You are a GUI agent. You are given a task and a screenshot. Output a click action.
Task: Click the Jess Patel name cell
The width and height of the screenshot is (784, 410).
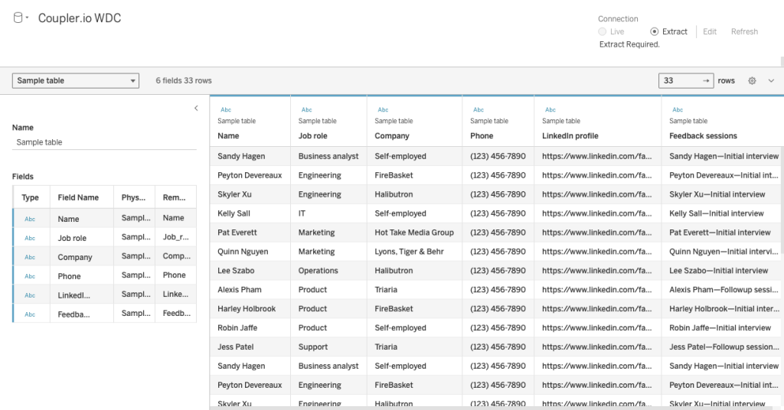(236, 347)
